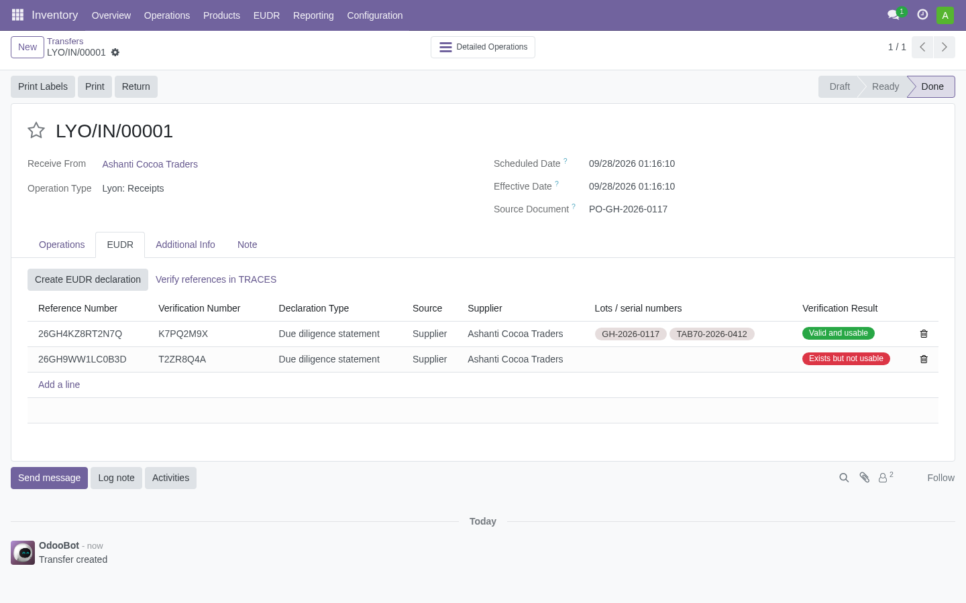
Task: Click lot tag GH-2026-0117
Action: click(x=631, y=334)
